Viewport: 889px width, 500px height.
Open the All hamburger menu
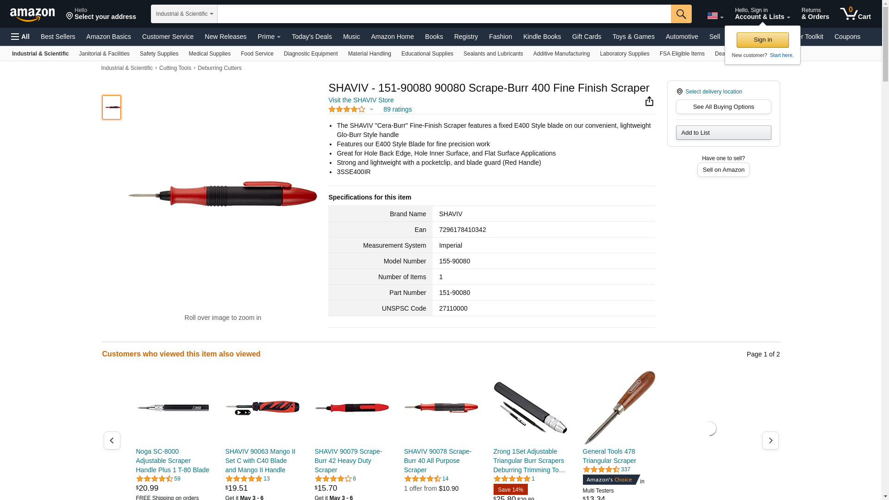point(20,37)
